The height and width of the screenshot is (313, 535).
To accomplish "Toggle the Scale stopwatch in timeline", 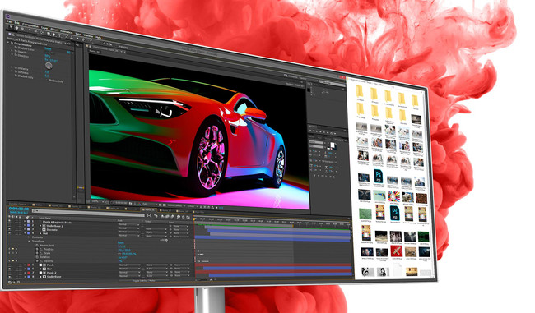I will tap(37, 253).
